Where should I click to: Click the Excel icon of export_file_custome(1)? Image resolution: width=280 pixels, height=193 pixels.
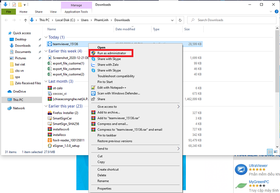pyautogui.click(x=50, y=63)
